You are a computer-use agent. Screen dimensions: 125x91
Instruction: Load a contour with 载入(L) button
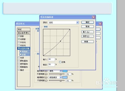[x=87, y=32]
